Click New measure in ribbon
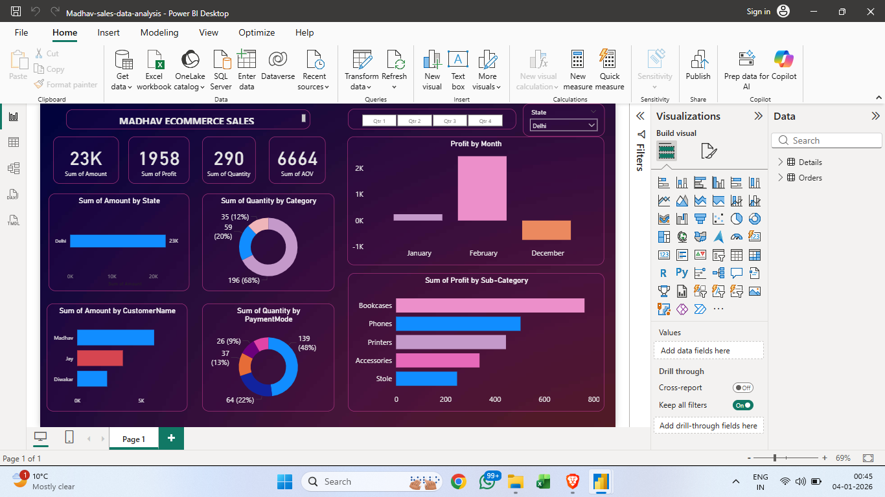The width and height of the screenshot is (885, 497). (x=578, y=71)
